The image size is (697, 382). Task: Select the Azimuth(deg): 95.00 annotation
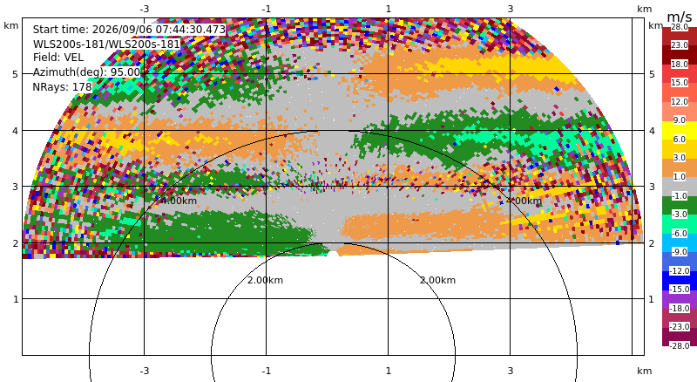[x=86, y=72]
